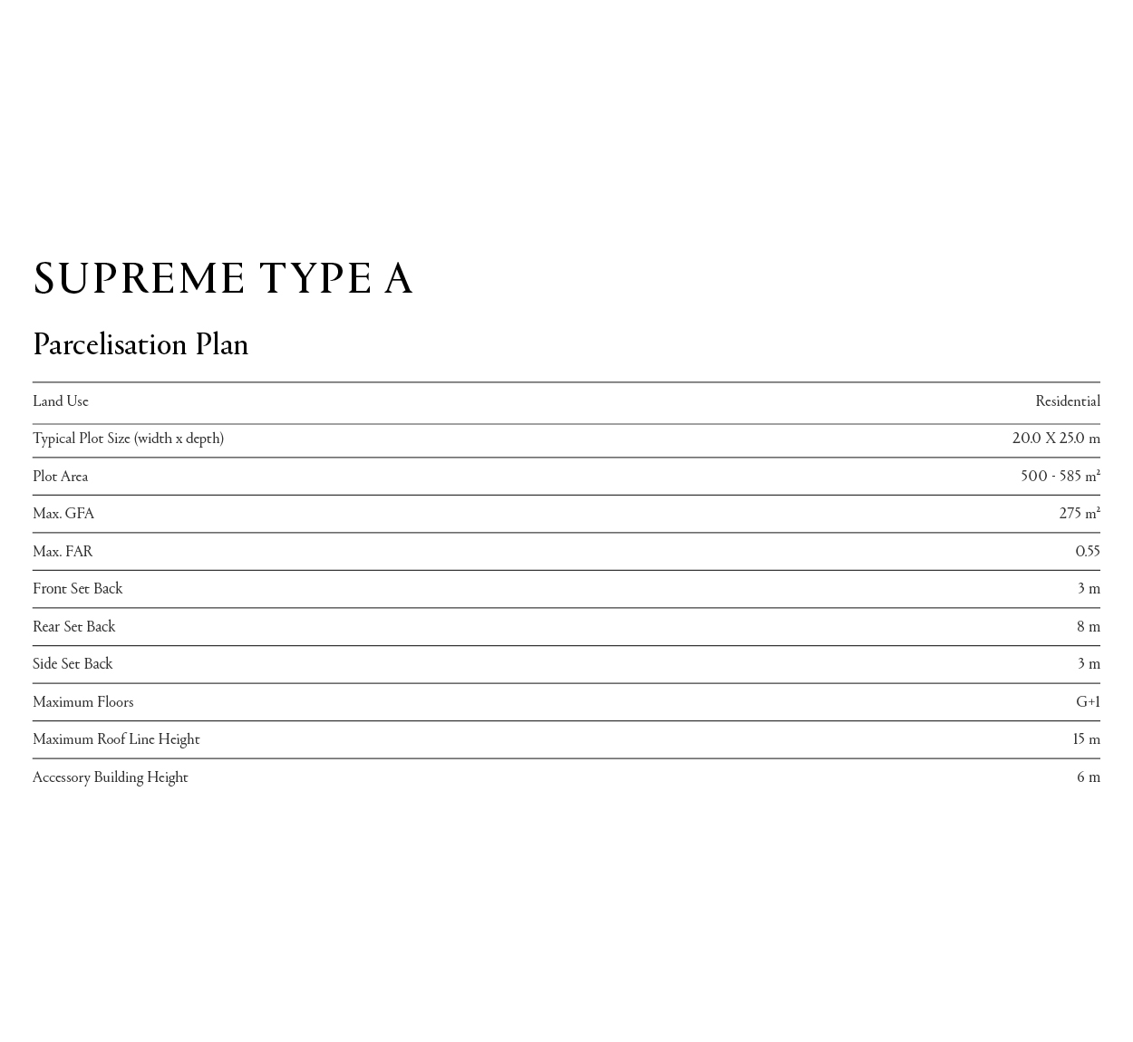Image resolution: width=1133 pixels, height=1042 pixels.
Task: Click the Residential value text
Action: click(x=1067, y=401)
